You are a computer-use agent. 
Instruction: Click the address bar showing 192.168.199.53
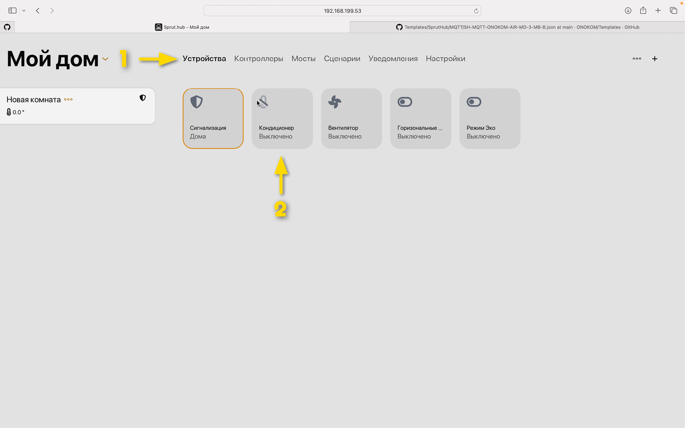pos(342,11)
